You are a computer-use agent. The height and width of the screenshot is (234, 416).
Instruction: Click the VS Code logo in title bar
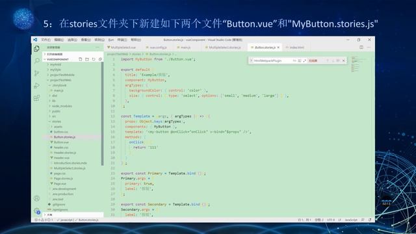pyautogui.click(x=35, y=40)
